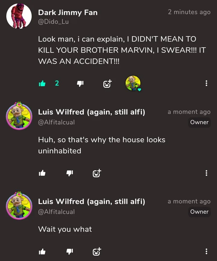Open options menu for Dark Jimmy Fan's comment
This screenshot has height=261, width=217.
pyautogui.click(x=206, y=83)
